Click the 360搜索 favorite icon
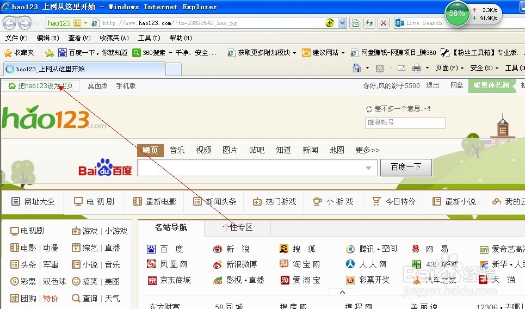The height and width of the screenshot is (309, 525). click(136, 53)
